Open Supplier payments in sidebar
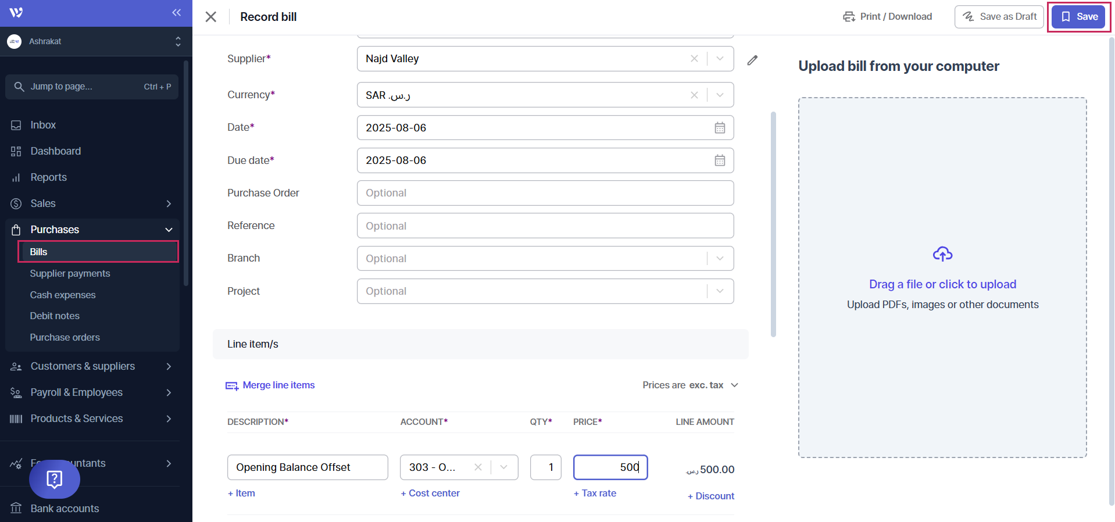Image resolution: width=1115 pixels, height=522 pixels. (x=70, y=273)
